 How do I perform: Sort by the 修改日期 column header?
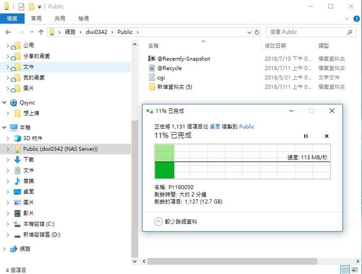coord(275,46)
